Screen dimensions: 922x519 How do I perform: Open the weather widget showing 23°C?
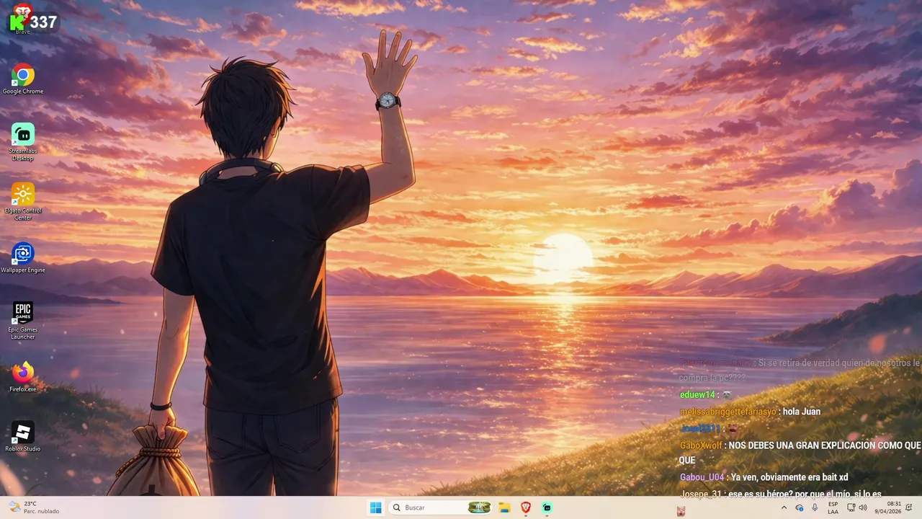[33, 507]
